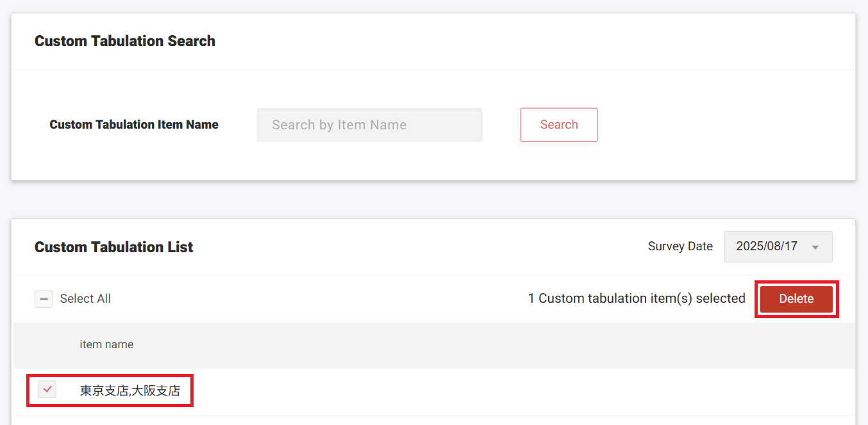Image resolution: width=868 pixels, height=425 pixels.
Task: Click the Select All label text
Action: pyautogui.click(x=85, y=299)
